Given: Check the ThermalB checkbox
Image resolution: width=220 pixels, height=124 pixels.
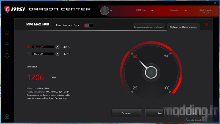Looking at the screenshot, I should coord(28,54).
